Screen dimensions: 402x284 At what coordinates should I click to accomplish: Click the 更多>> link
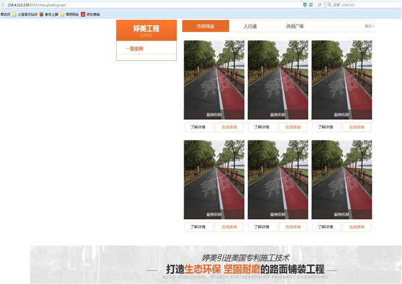tap(369, 26)
